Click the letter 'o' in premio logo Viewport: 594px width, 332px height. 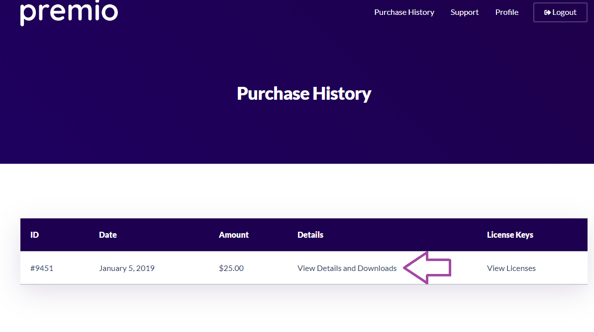pos(109,12)
